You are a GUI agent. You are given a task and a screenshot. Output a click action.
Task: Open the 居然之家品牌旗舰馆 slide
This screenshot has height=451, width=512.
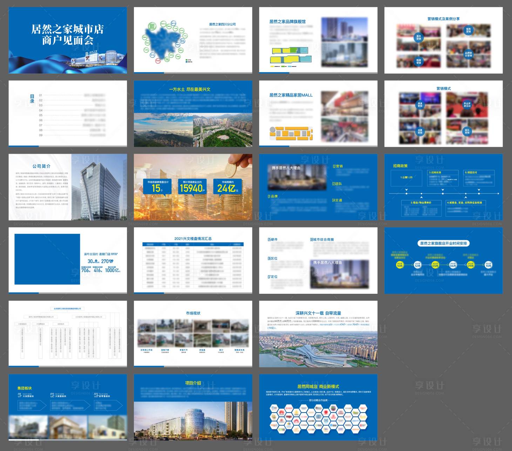tap(318, 40)
